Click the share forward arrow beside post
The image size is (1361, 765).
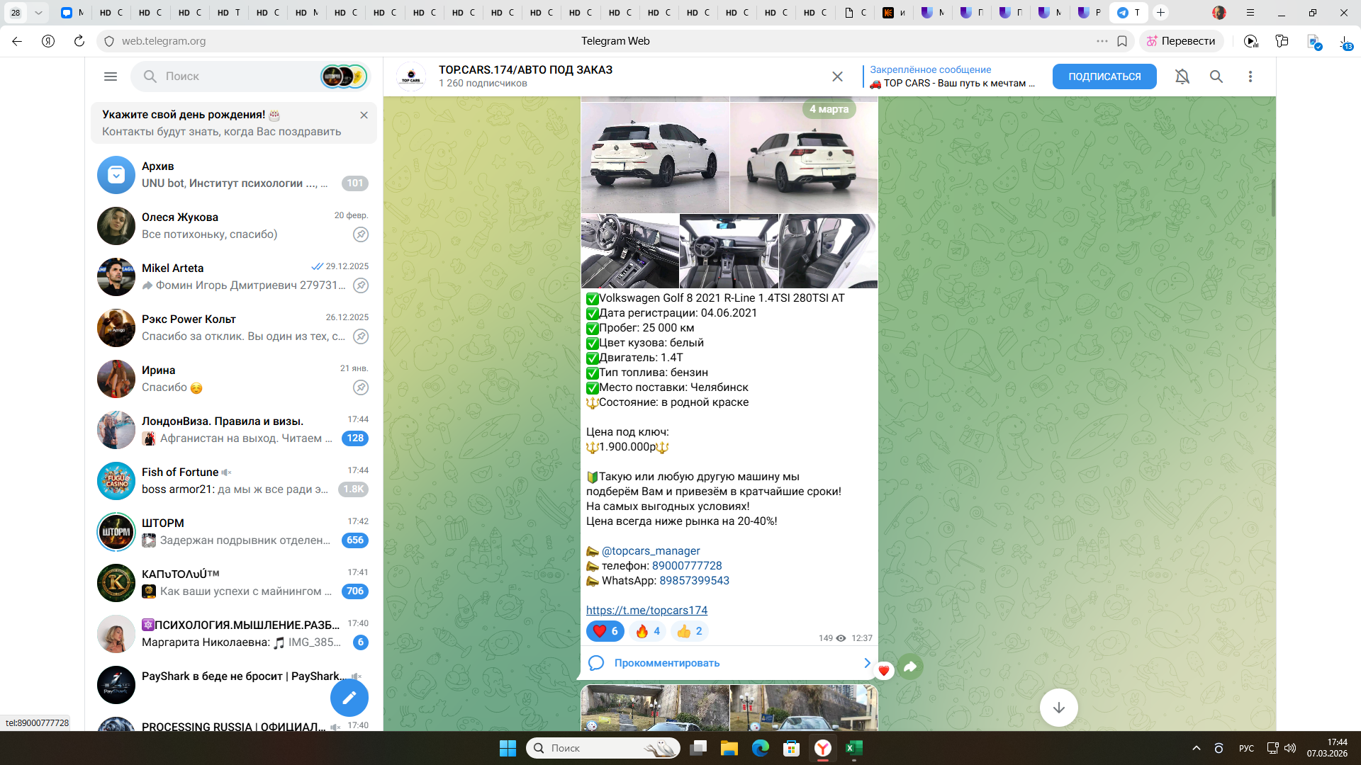coord(910,667)
